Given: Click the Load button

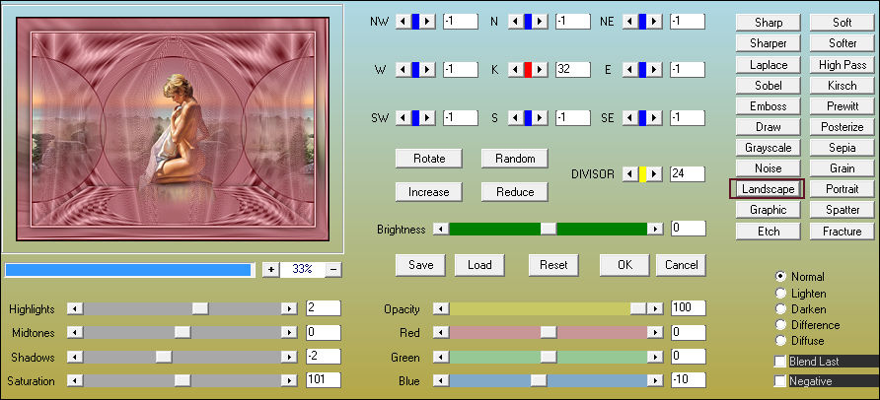Looking at the screenshot, I should tap(479, 265).
